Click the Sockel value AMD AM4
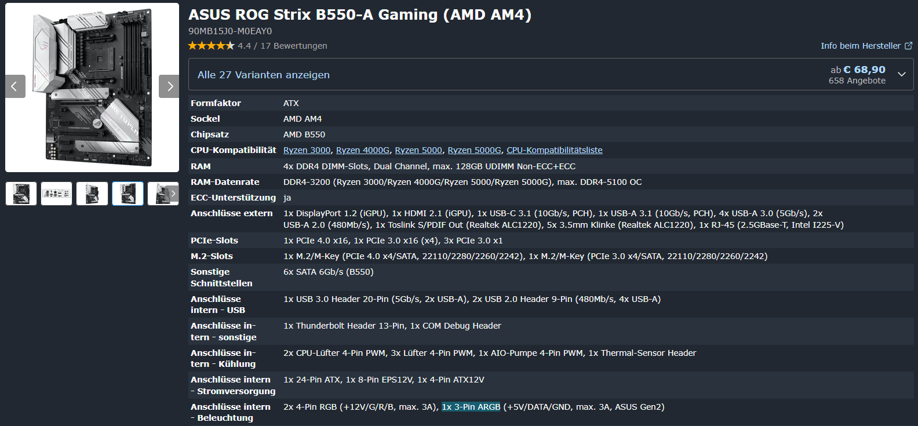 pos(303,119)
